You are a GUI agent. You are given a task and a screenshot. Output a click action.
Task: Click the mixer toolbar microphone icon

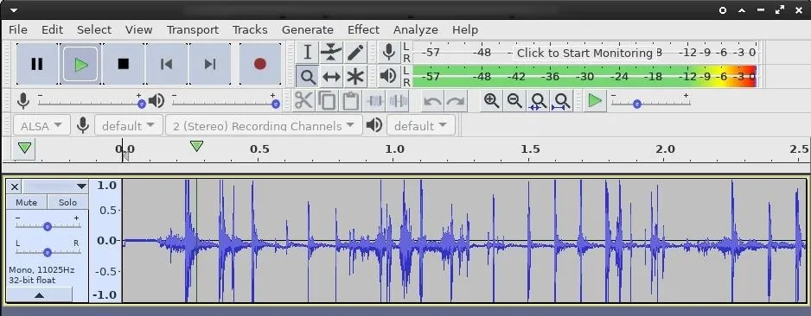coord(22,101)
